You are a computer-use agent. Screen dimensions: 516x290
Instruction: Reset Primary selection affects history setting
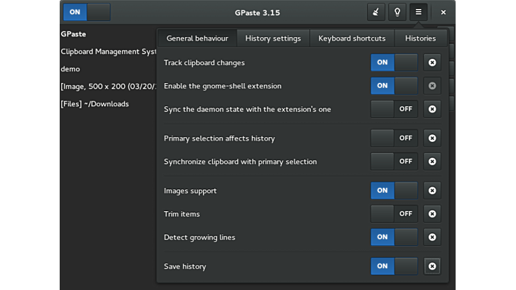(x=432, y=138)
